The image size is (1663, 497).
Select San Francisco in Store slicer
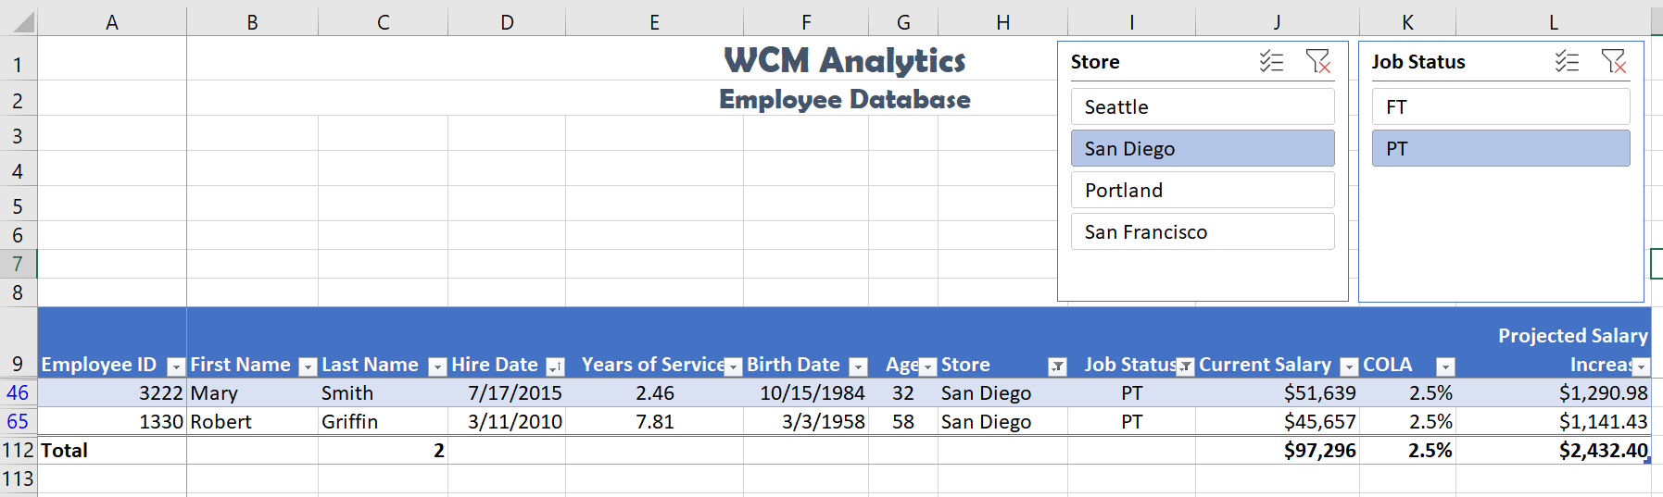[1203, 231]
